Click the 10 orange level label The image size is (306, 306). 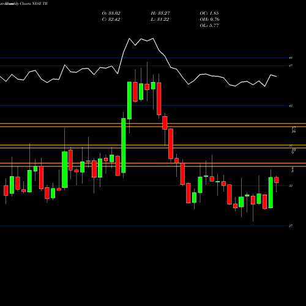pyautogui.click(x=294, y=150)
